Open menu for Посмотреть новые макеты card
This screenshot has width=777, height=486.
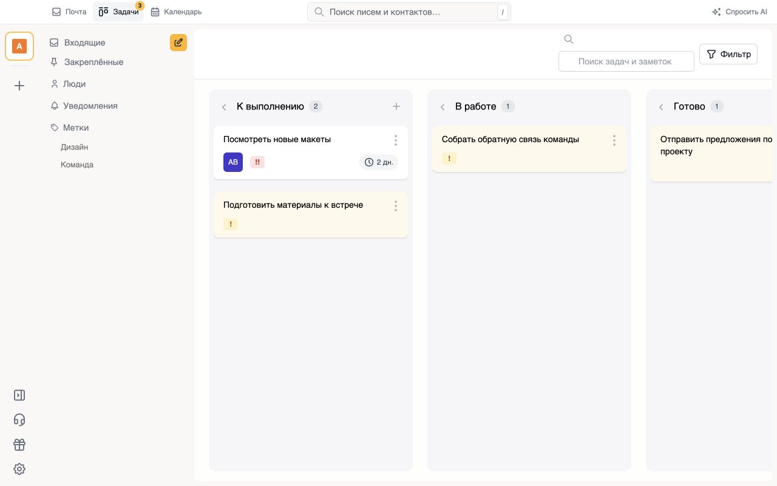click(x=396, y=140)
